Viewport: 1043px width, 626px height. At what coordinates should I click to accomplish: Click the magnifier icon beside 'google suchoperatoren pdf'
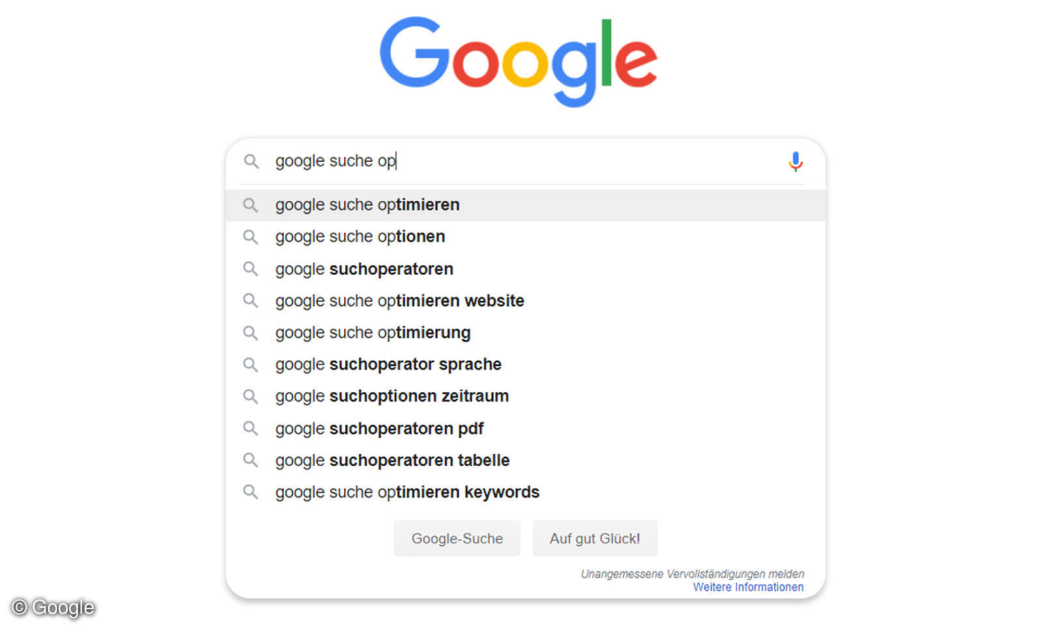point(251,428)
